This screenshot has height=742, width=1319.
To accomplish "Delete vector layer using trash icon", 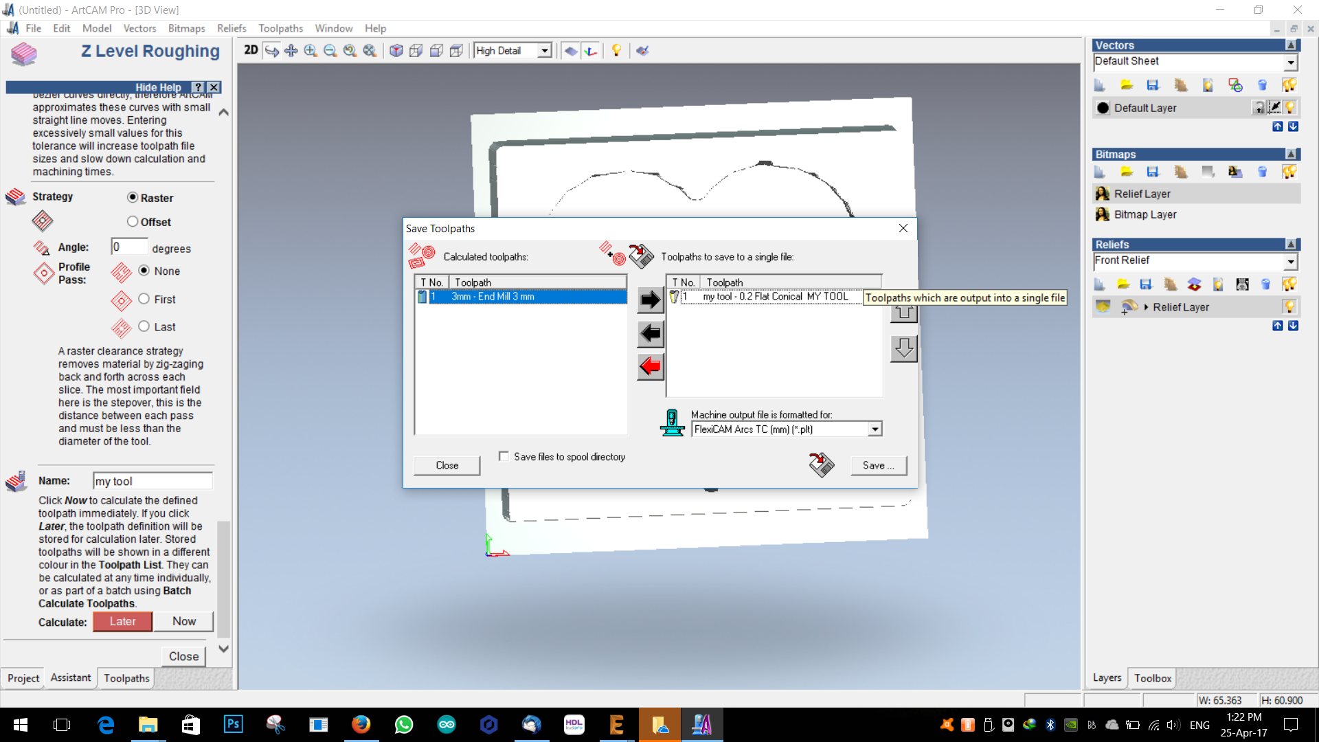I will (1262, 85).
